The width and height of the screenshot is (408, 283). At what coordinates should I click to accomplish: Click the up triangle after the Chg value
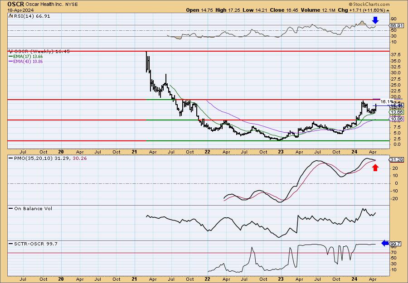[x=388, y=10]
